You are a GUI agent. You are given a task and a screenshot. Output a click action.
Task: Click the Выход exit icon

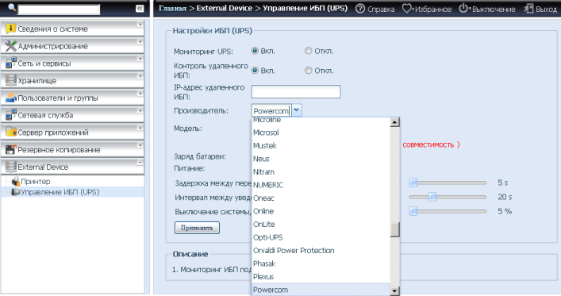pyautogui.click(x=528, y=9)
